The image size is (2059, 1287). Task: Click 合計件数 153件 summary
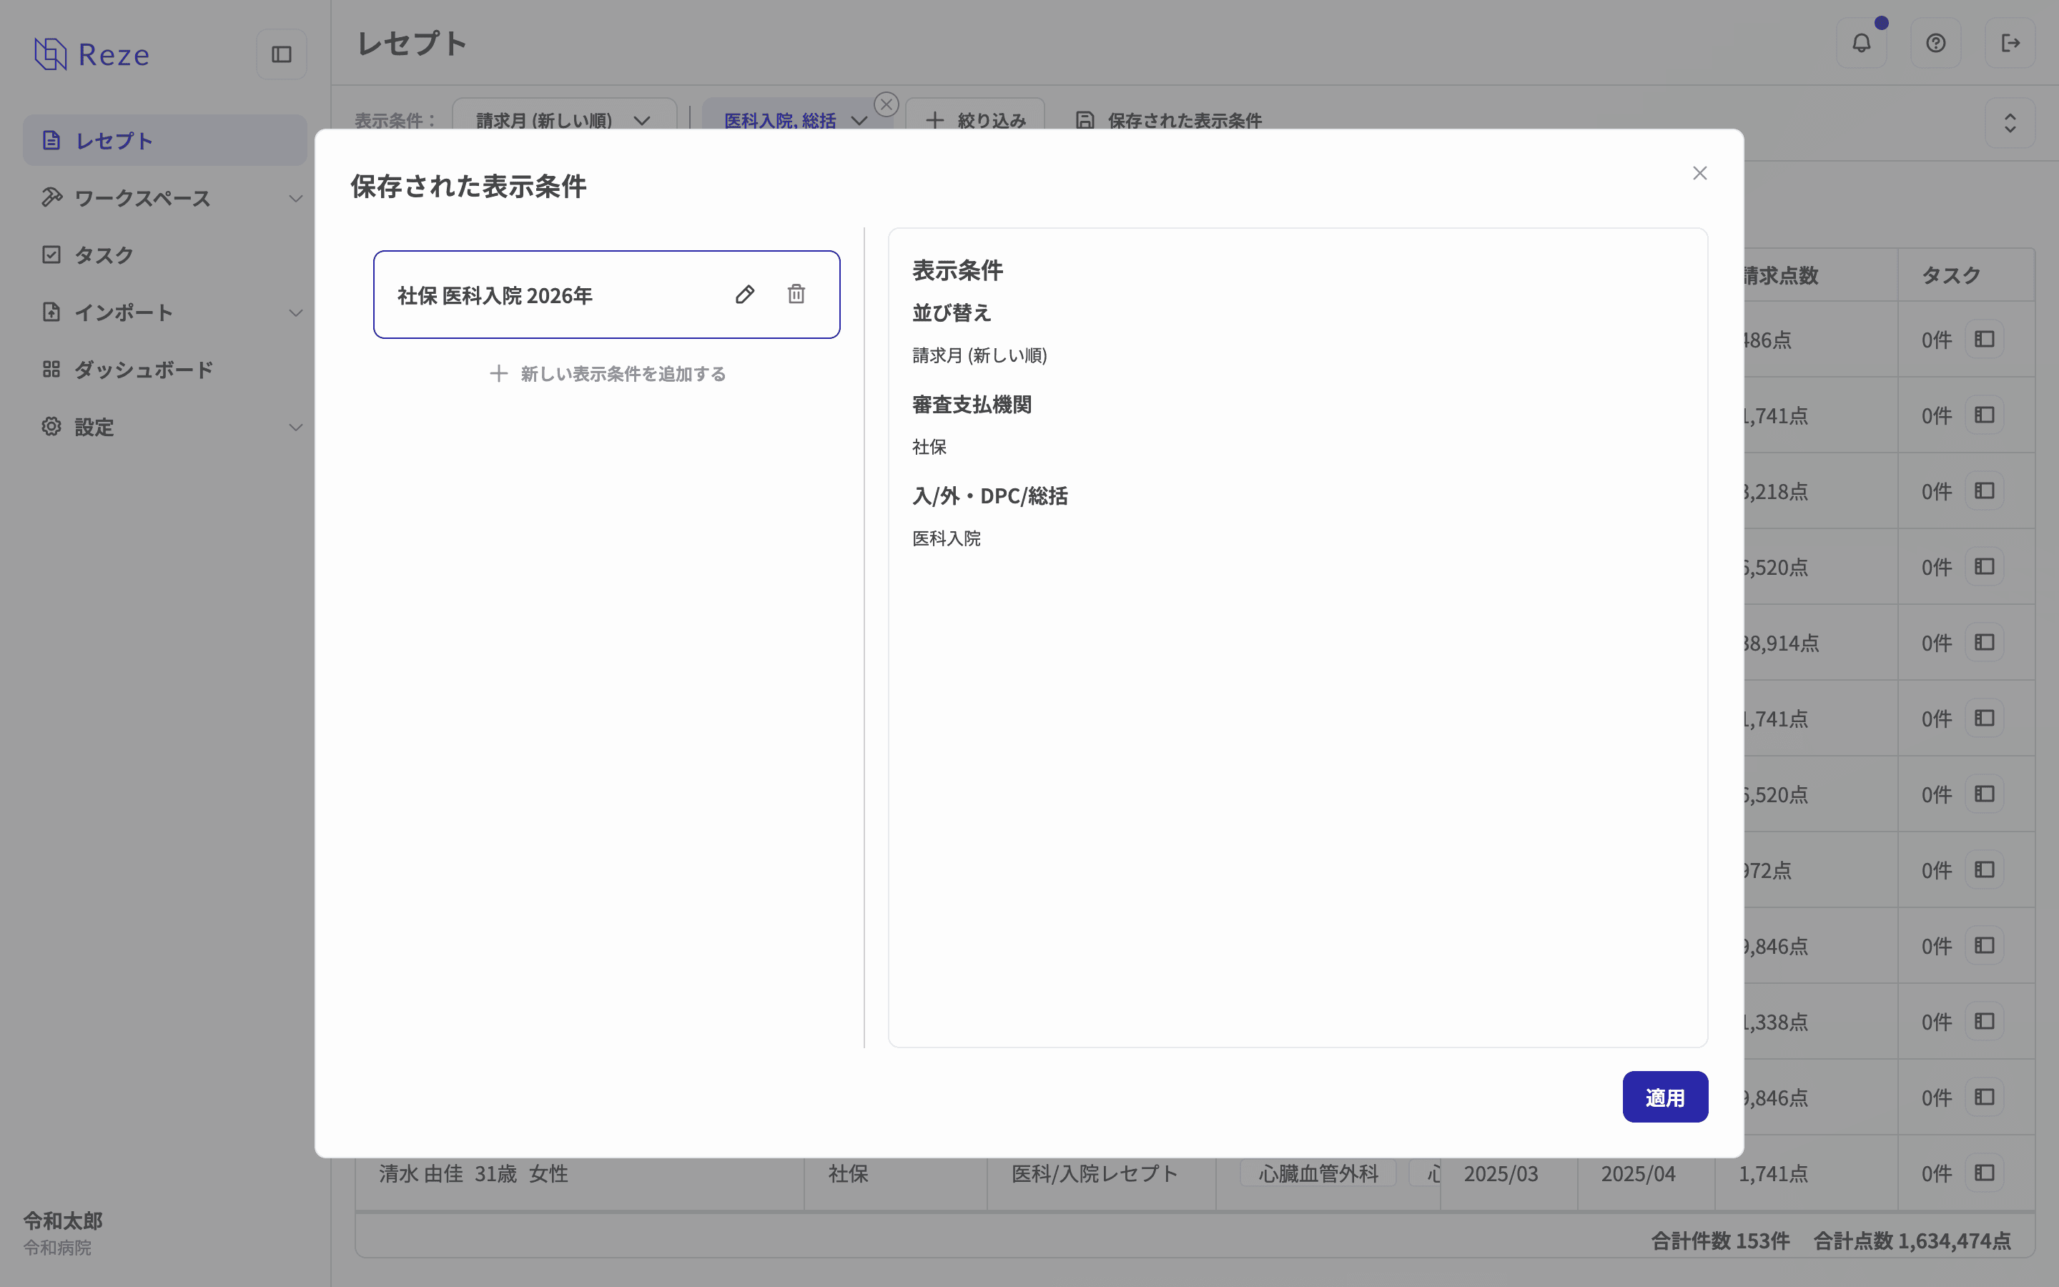[1720, 1241]
